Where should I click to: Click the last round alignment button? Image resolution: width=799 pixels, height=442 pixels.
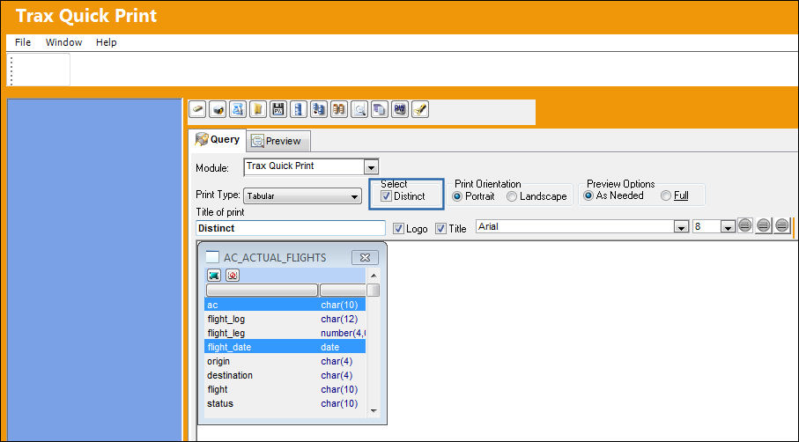(781, 225)
